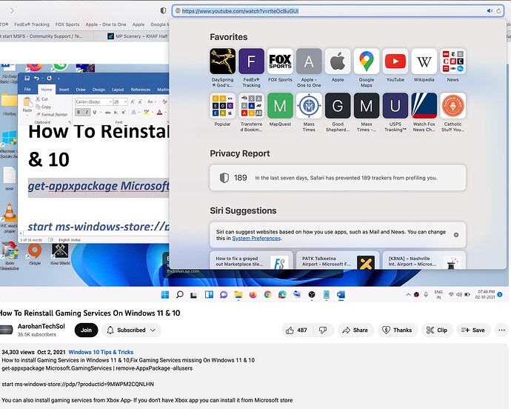This screenshot has width=511, height=409.
Task: Open the Wikipedia favorite tile
Action: tap(424, 61)
